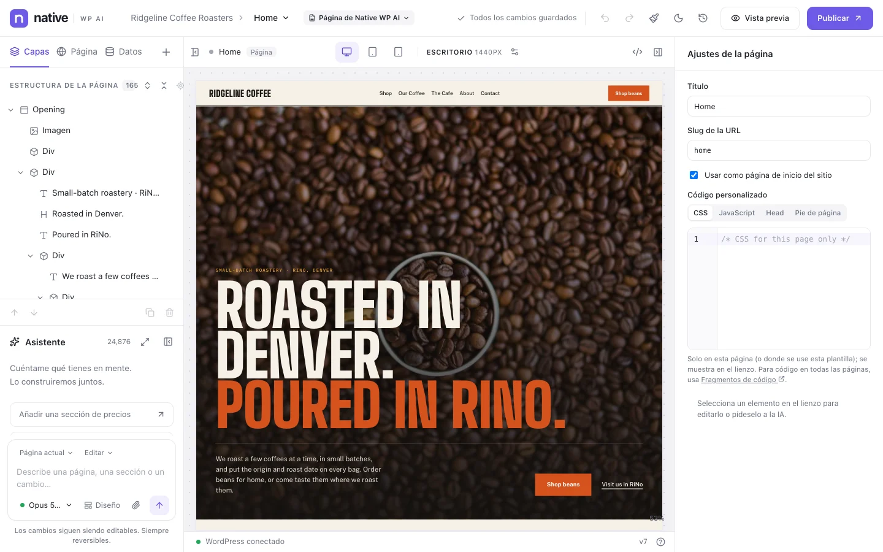
Task: Open 'Editar' mode dropdown
Action: (99, 453)
